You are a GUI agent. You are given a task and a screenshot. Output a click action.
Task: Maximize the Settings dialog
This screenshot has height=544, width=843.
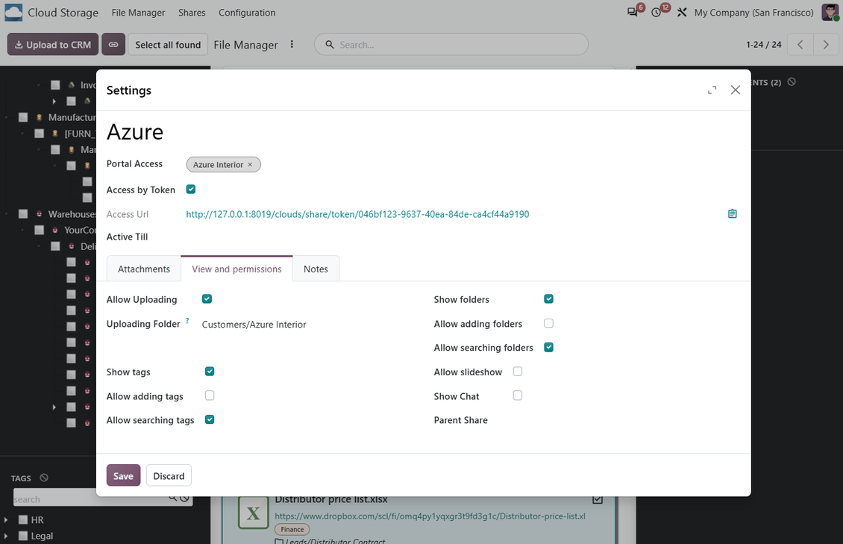click(x=712, y=90)
